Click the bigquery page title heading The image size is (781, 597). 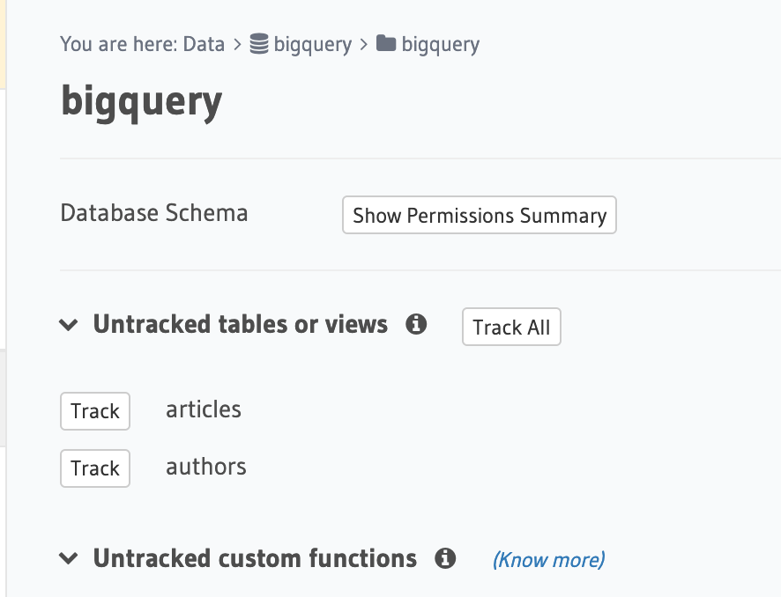(141, 102)
